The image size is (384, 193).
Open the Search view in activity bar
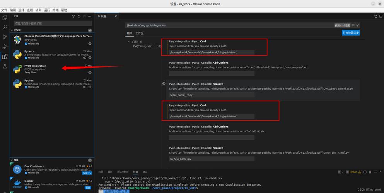click(5, 27)
